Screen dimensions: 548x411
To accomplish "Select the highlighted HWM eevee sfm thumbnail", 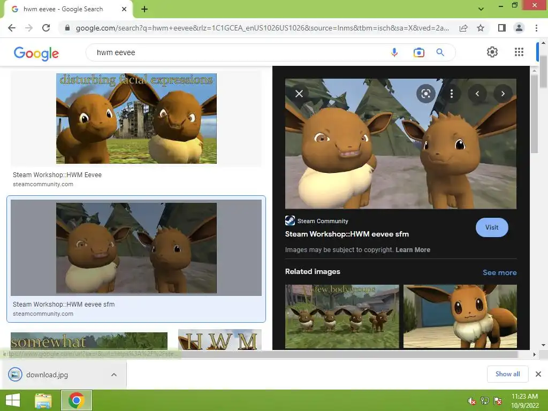I will tap(136, 248).
